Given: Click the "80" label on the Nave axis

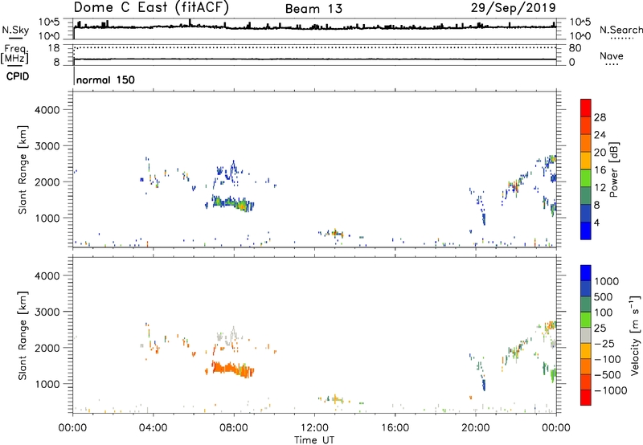Looking at the screenshot, I should (575, 48).
